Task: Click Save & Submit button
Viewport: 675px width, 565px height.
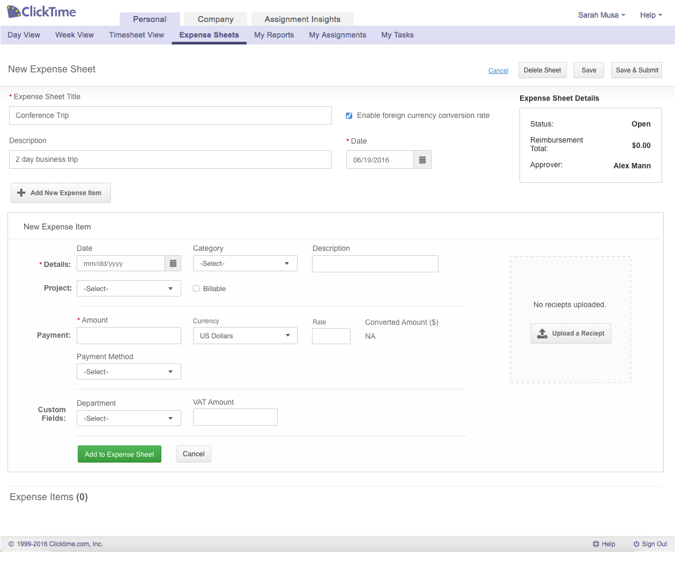Action: (x=636, y=70)
